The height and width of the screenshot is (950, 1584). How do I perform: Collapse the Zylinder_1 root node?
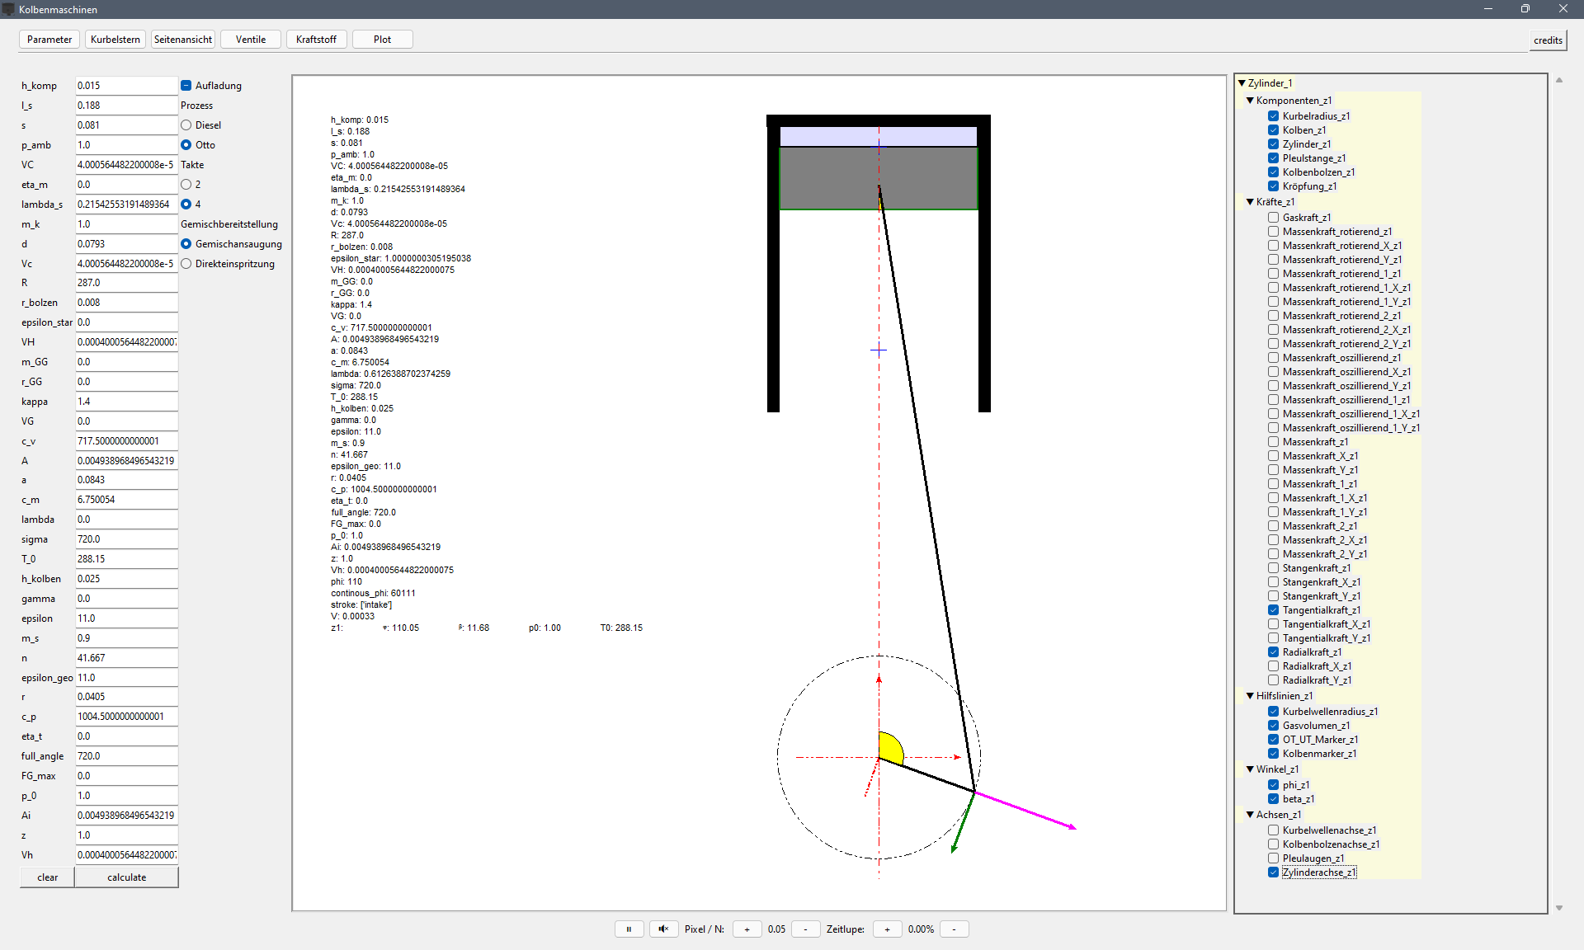click(1242, 83)
